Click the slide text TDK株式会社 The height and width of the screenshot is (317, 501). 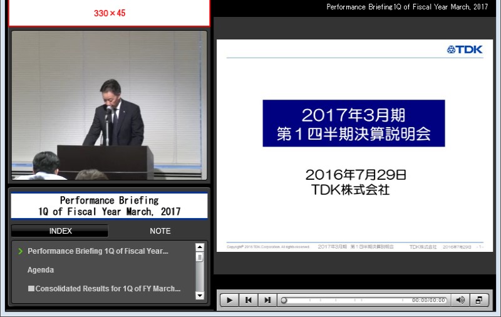(351, 189)
